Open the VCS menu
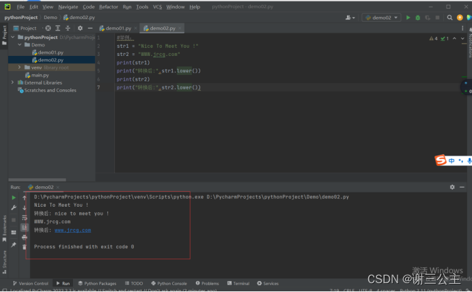Image resolution: width=472 pixels, height=292 pixels. 157,7
